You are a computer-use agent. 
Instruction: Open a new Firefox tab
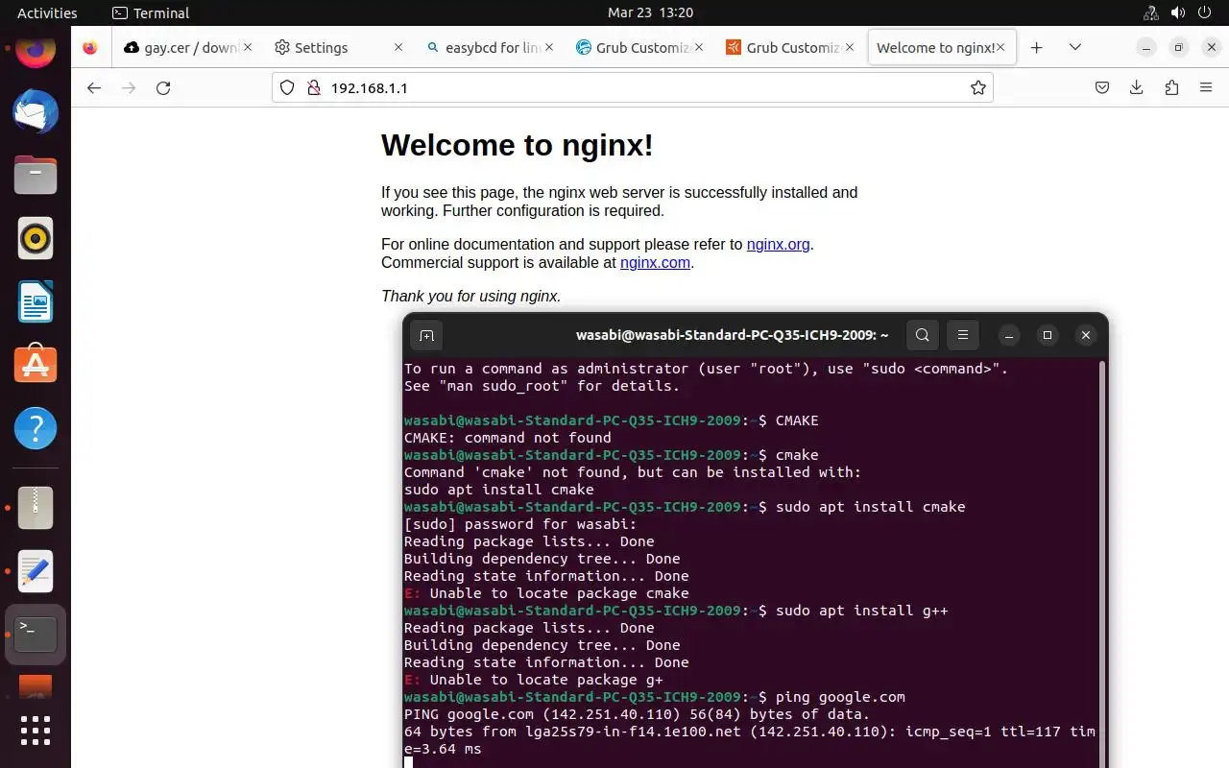1036,47
